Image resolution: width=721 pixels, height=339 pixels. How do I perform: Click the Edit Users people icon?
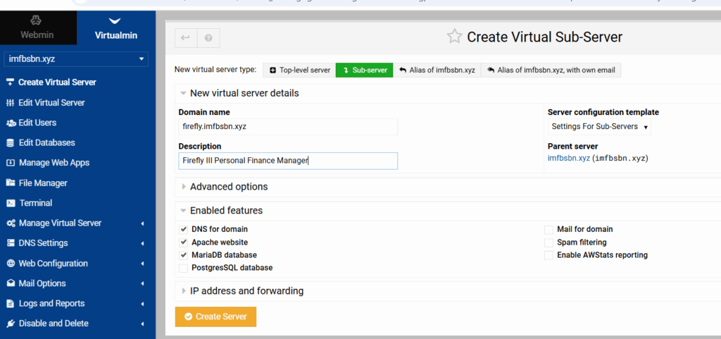pyautogui.click(x=11, y=123)
